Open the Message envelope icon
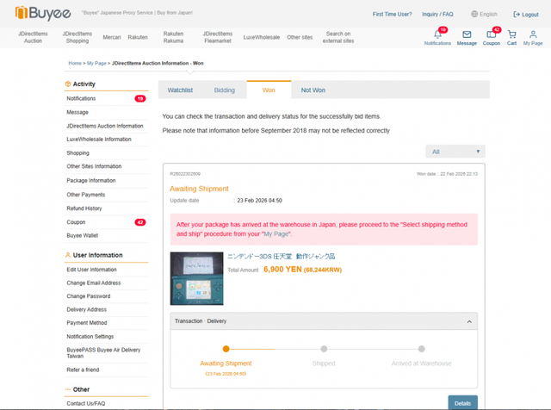The height and width of the screenshot is (410, 551). pos(467,35)
